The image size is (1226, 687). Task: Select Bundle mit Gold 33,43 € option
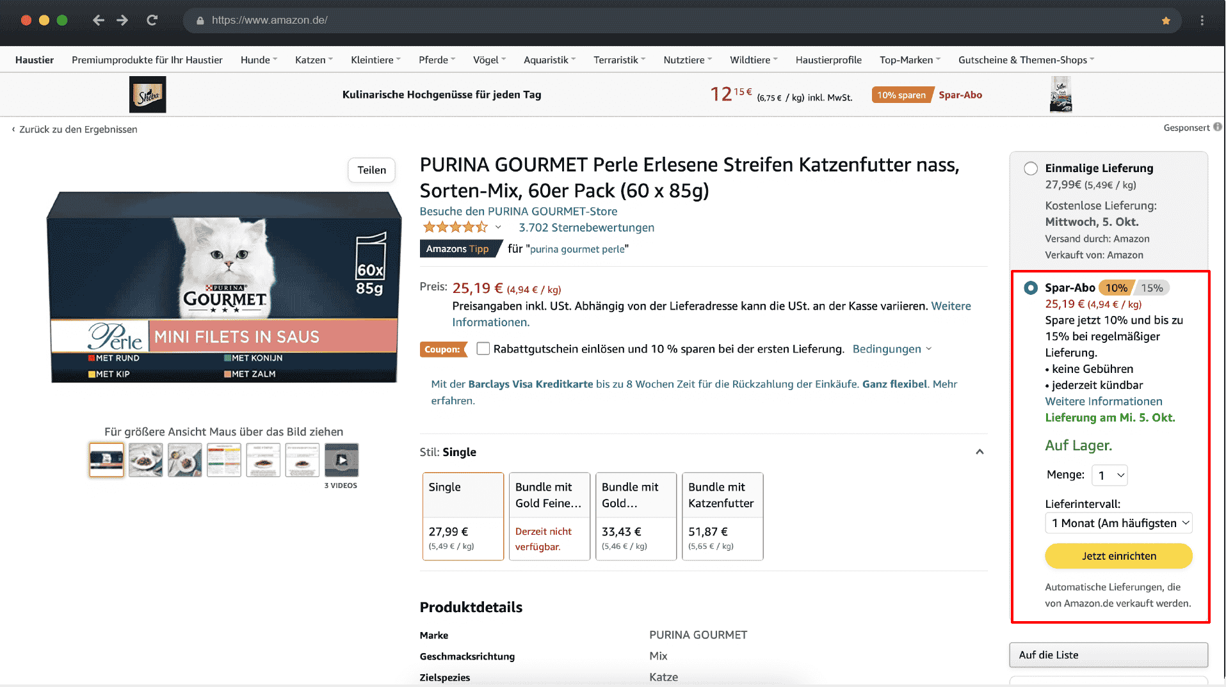[636, 516]
